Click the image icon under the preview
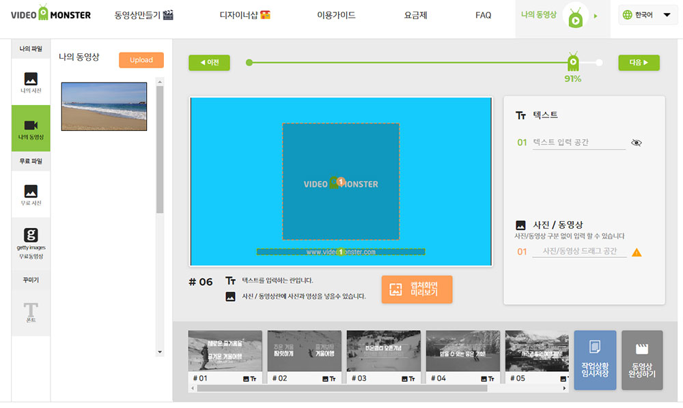This screenshot has width=683, height=408. pyautogui.click(x=230, y=297)
